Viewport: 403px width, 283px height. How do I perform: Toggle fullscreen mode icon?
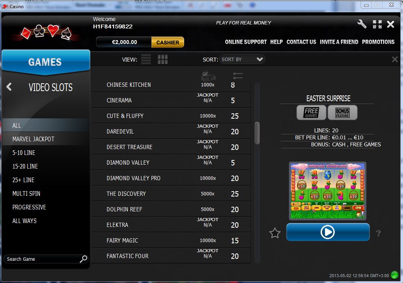coord(377,24)
